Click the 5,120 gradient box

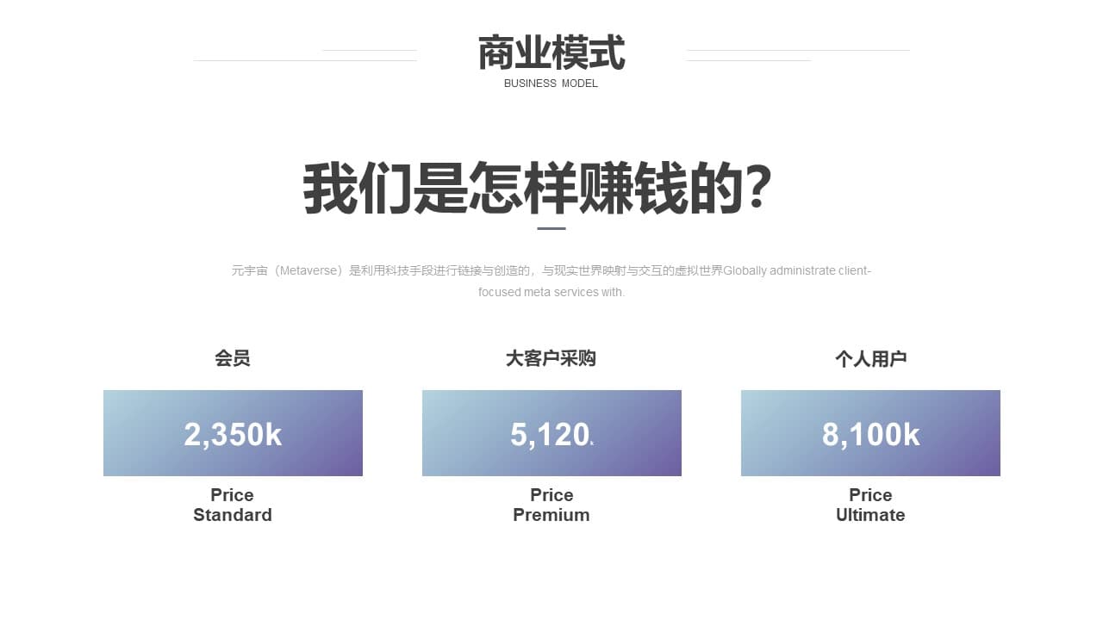551,433
